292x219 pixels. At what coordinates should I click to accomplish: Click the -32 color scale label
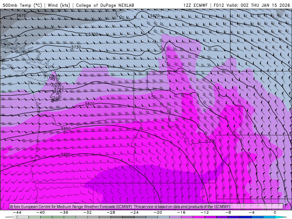tap(88, 212)
